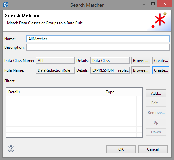Close the Search Matcher dialog
Image resolution: width=174 pixels, height=160 pixels.
pyautogui.click(x=165, y=4)
